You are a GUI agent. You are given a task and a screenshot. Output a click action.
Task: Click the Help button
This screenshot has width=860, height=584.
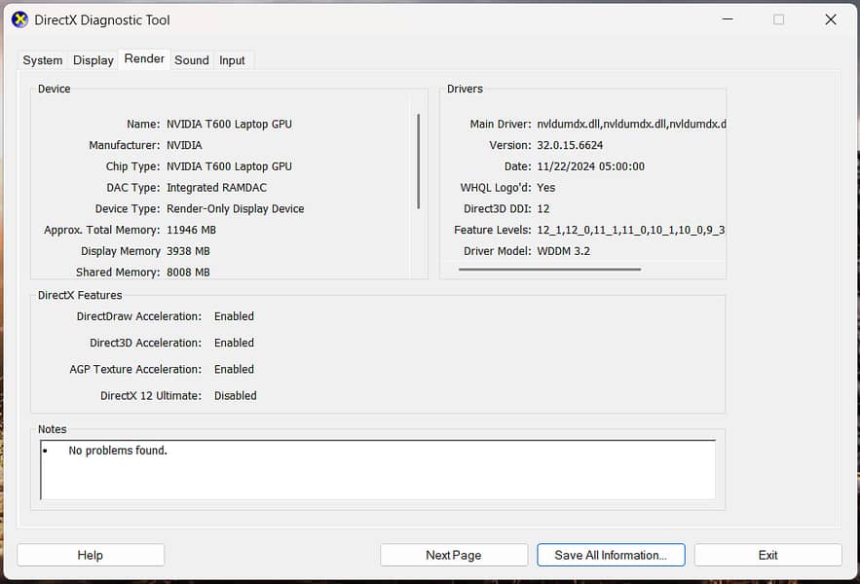click(91, 555)
